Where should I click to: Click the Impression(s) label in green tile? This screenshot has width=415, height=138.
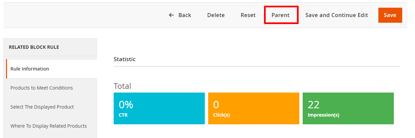point(324,115)
